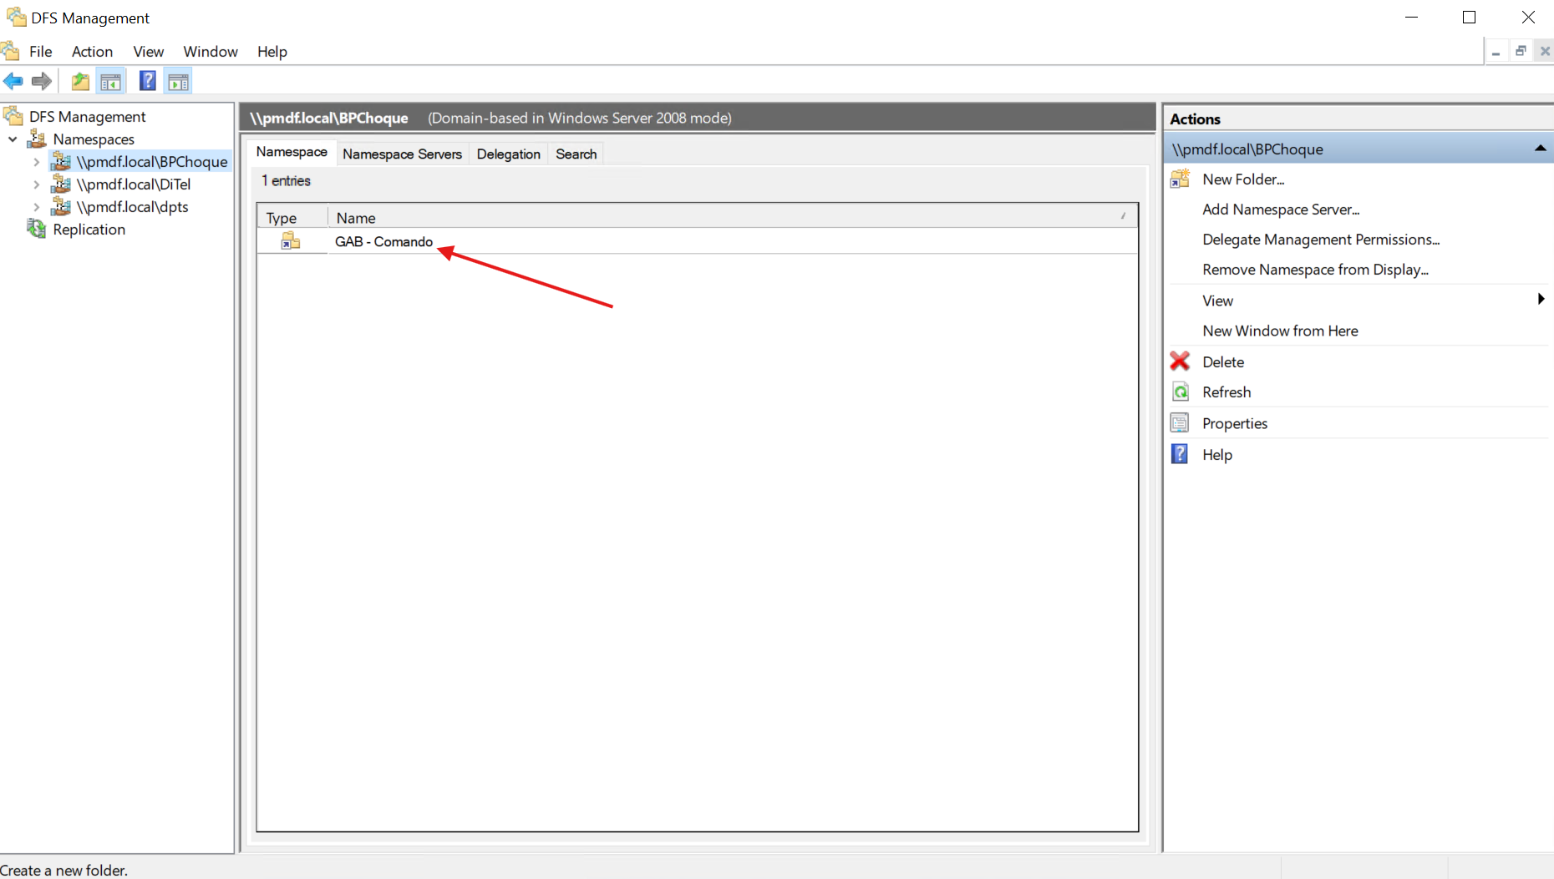Toggle the Show/Hide Console Tree icon

click(110, 81)
